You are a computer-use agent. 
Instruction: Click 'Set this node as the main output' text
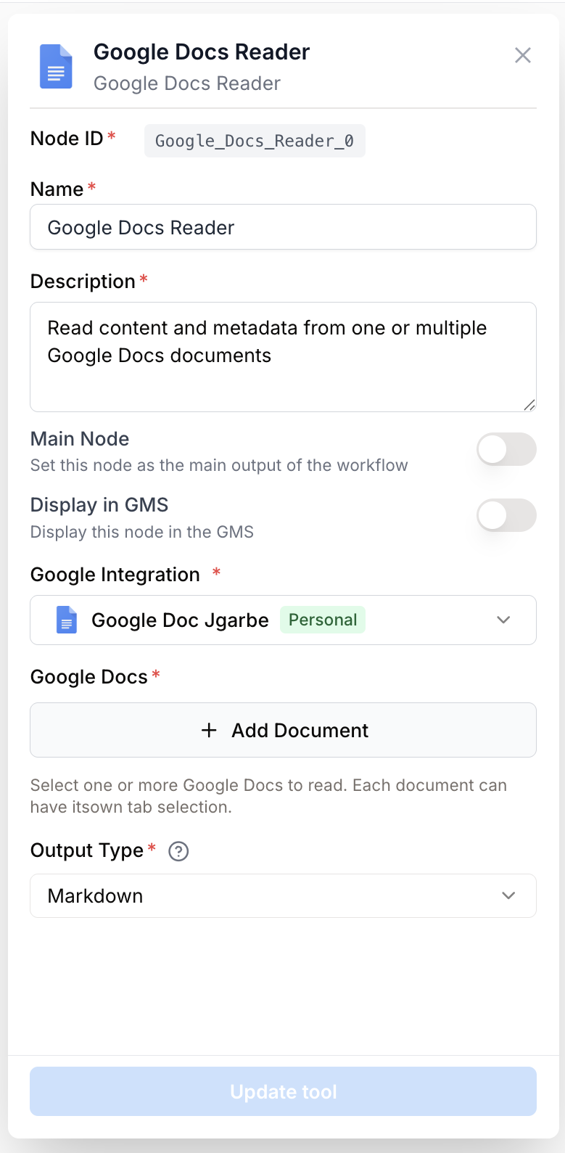(219, 465)
